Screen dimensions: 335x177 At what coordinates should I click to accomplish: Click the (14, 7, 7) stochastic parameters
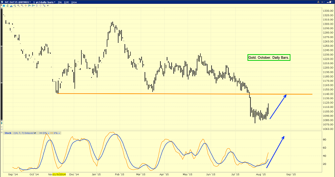click(18, 133)
